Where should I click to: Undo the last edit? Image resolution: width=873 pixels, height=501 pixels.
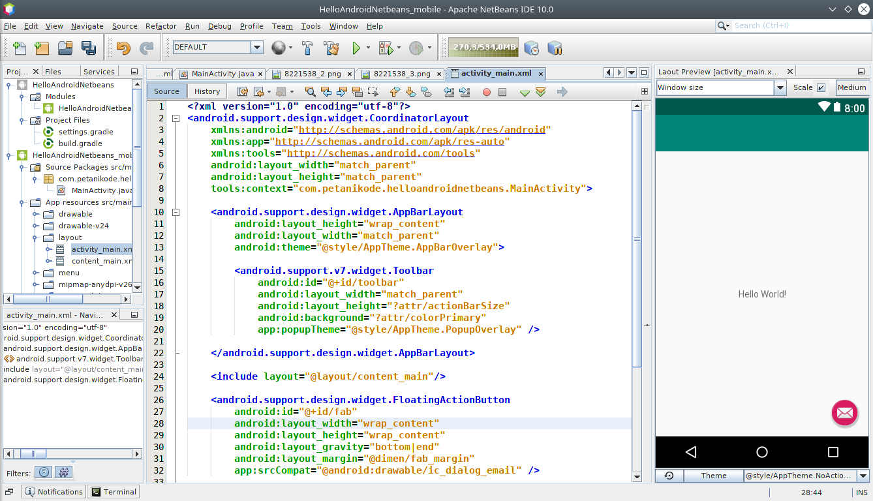123,48
